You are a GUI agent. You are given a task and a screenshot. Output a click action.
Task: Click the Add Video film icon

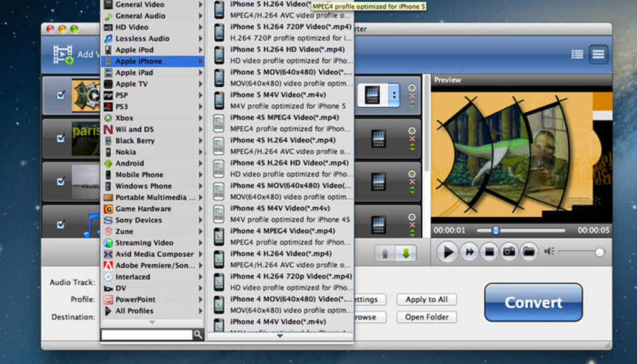click(x=63, y=54)
